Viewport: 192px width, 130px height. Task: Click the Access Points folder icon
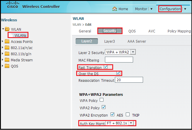(x=7, y=42)
